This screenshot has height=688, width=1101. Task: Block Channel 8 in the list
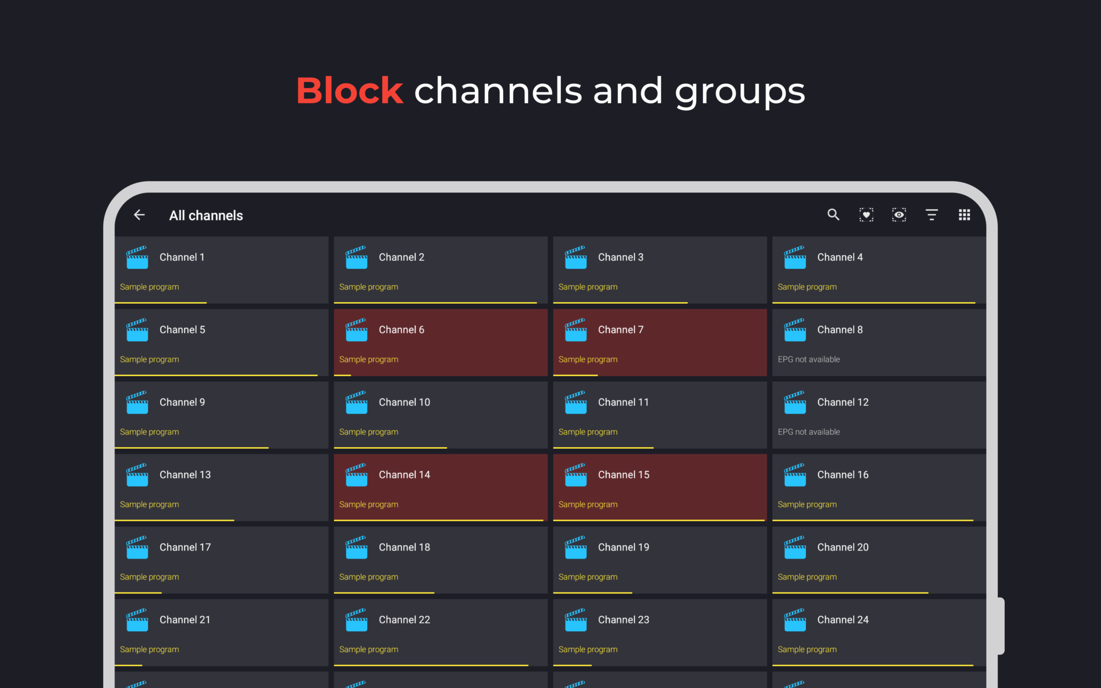point(878,342)
